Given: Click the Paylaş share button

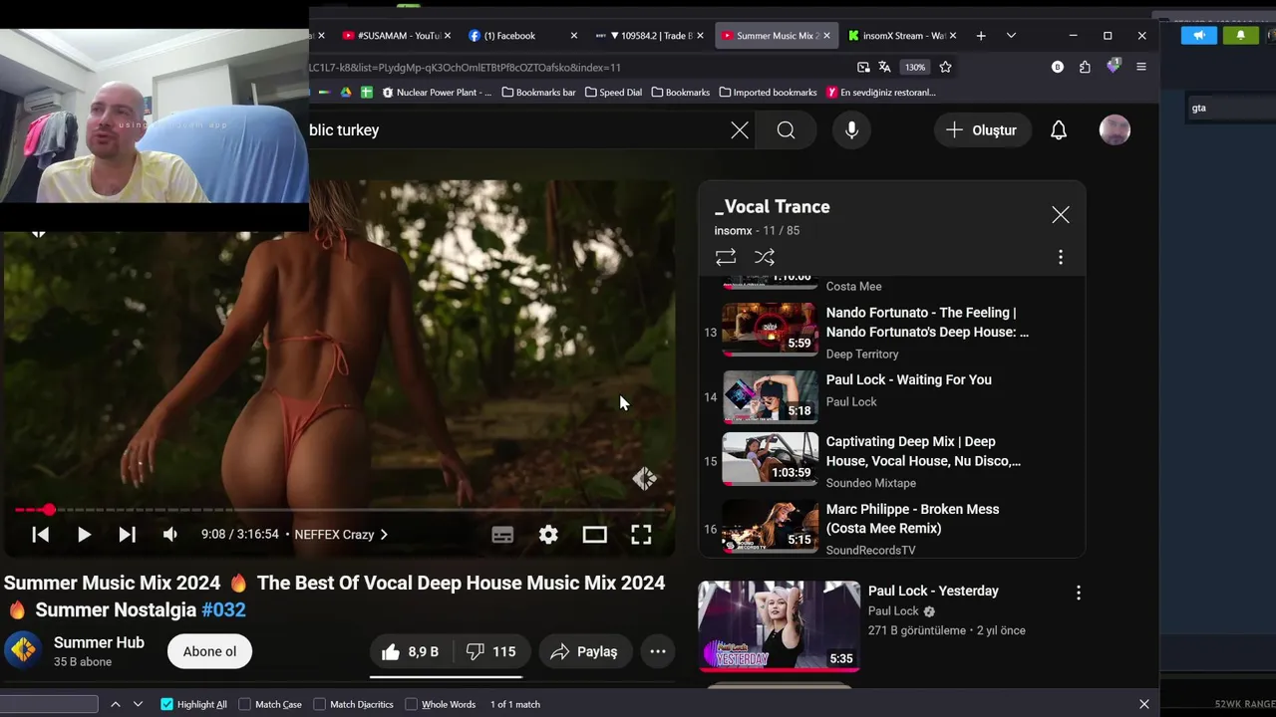Looking at the screenshot, I should click(x=585, y=651).
